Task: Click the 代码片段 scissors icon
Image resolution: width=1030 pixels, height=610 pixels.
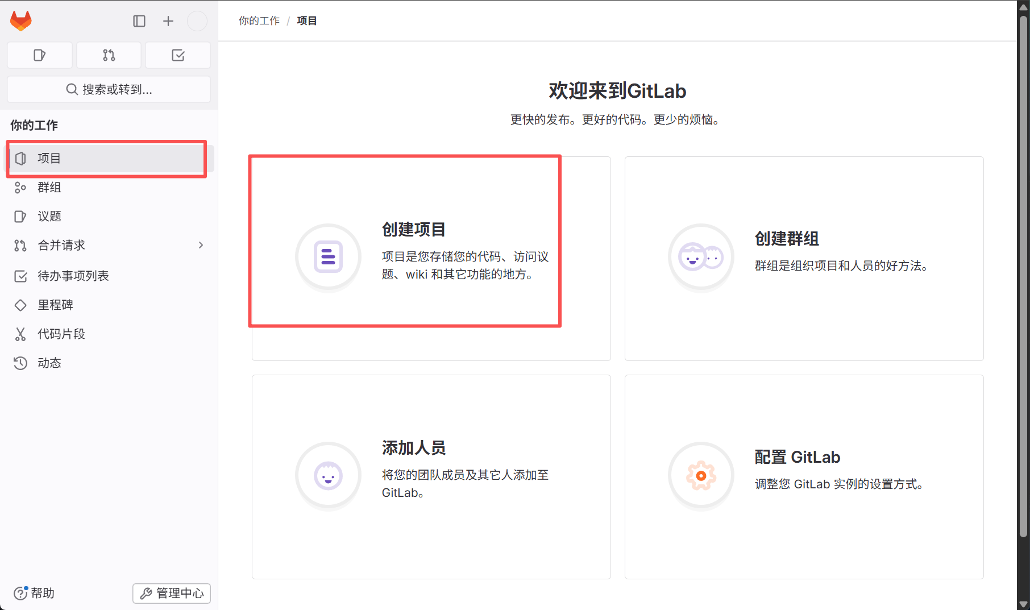Action: pyautogui.click(x=20, y=334)
